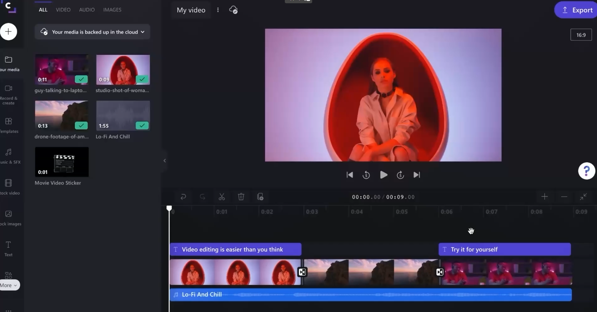Open Your media sidebar panel
Screen dimensions: 597x312
tap(9, 64)
